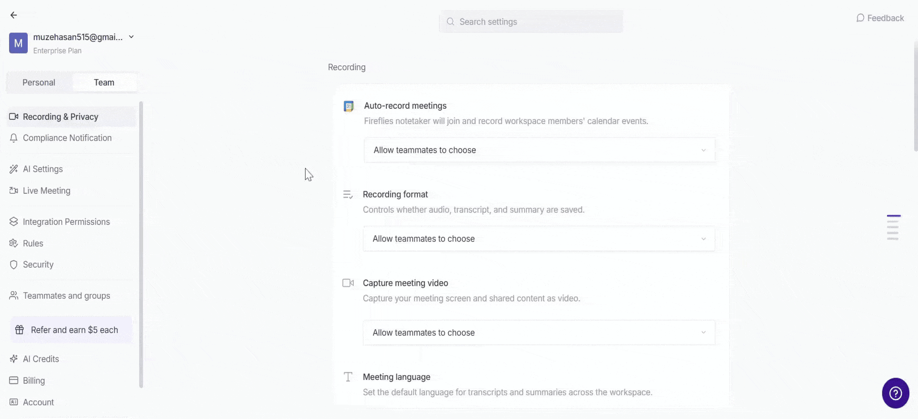This screenshot has width=918, height=419.
Task: Expand the account chevron next to muzehasan515
Action: click(x=131, y=37)
